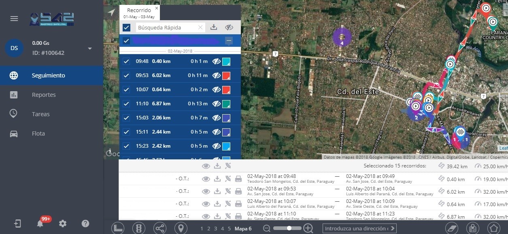
Task: Select the Flota menu item
Action: click(x=38, y=134)
